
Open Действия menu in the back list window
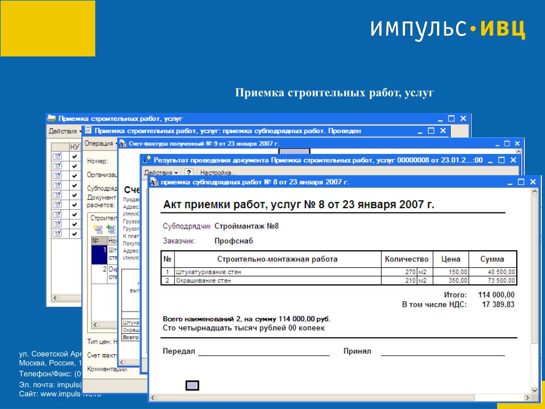64,131
